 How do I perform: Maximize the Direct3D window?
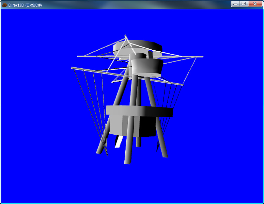(244, 4)
